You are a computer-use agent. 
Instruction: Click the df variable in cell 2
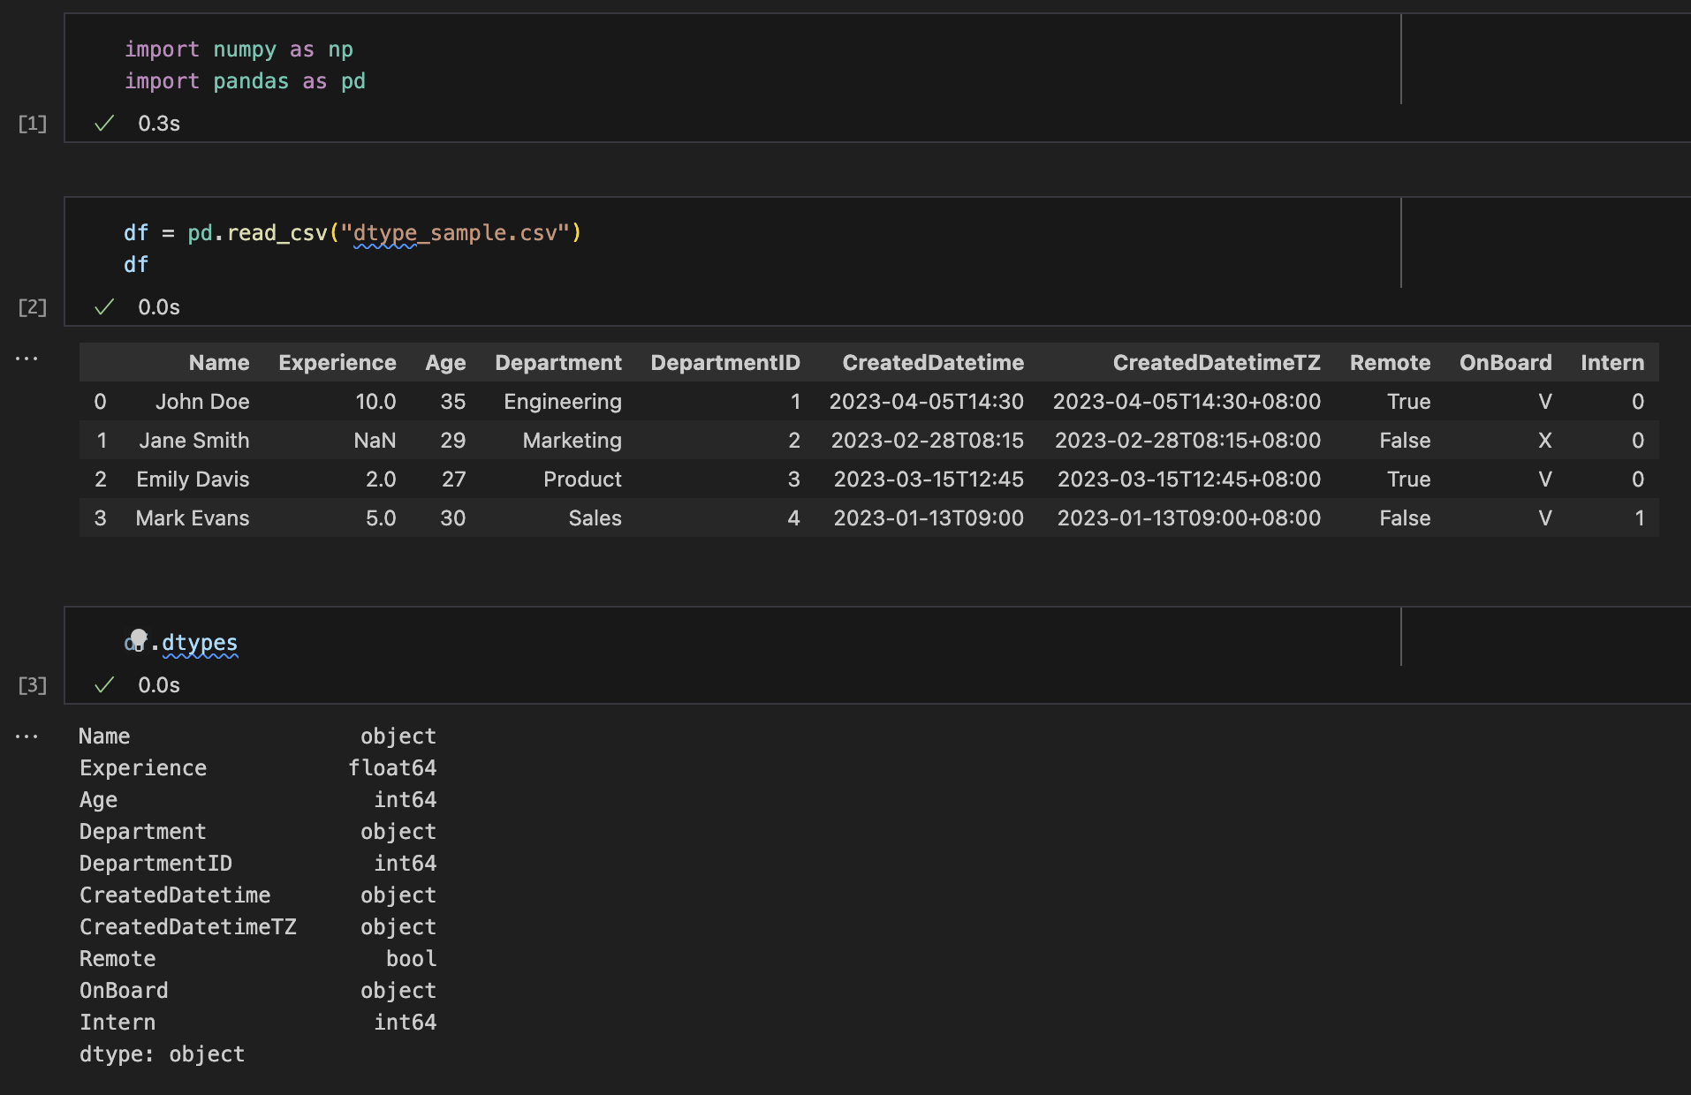point(136,264)
